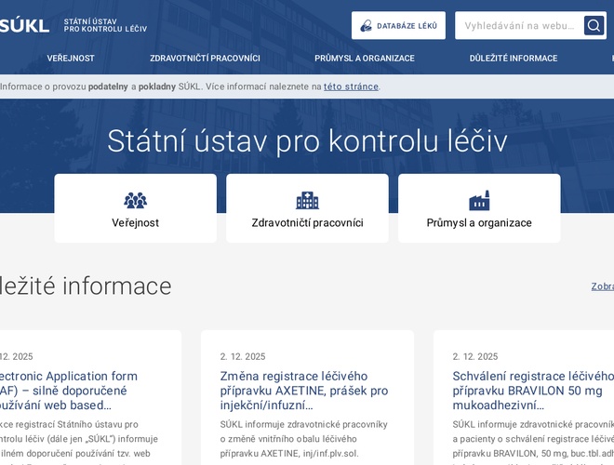Open the AXETINE registration change article
The width and height of the screenshot is (614, 465).
(304, 391)
